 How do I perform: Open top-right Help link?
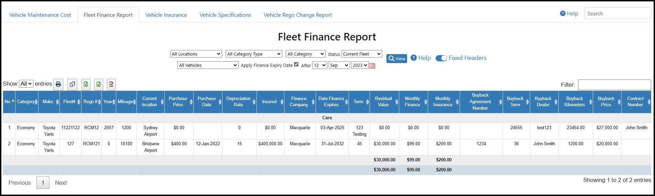[569, 13]
